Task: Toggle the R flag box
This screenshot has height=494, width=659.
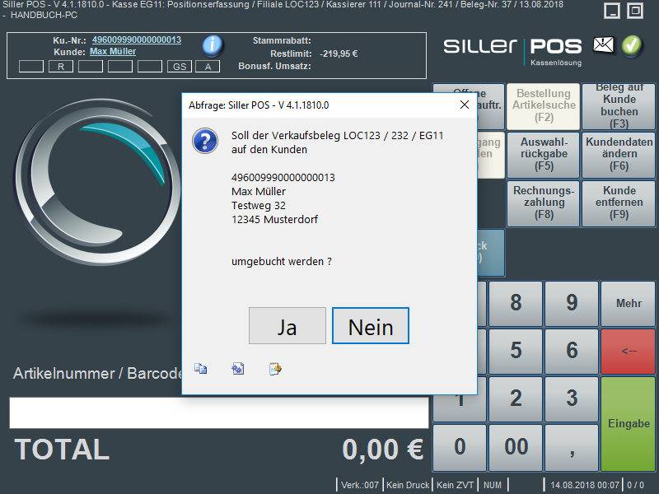Action: (60, 66)
